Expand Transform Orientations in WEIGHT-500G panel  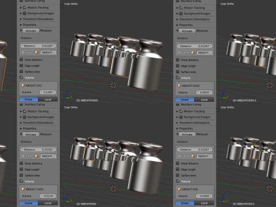(x=177, y=20)
